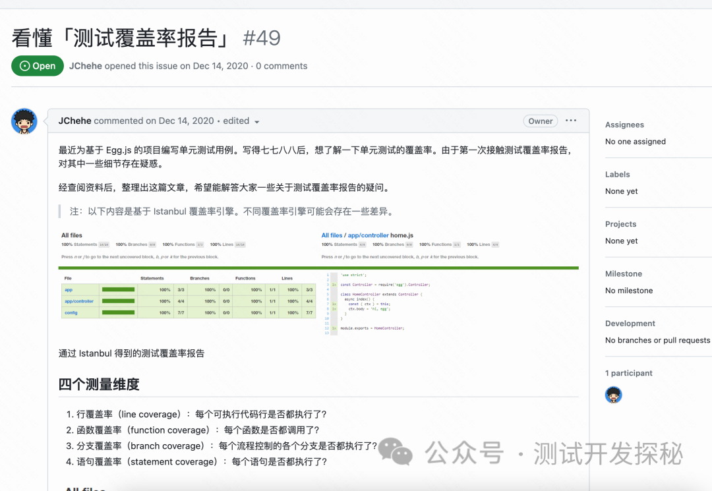Image resolution: width=712 pixels, height=491 pixels.
Task: Click the coverage bar in the app/controller row
Action: tap(118, 301)
